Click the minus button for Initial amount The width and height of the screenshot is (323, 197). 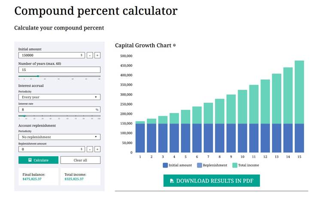point(90,55)
